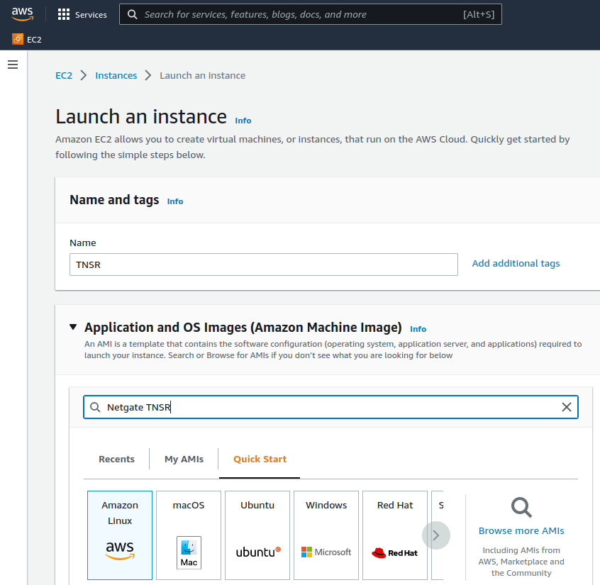Viewport: 600px width, 585px height.
Task: Switch to the My AMIs tab
Action: [184, 459]
